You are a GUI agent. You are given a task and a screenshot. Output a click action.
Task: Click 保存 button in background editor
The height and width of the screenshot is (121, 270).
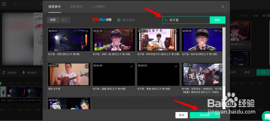click(x=247, y=72)
